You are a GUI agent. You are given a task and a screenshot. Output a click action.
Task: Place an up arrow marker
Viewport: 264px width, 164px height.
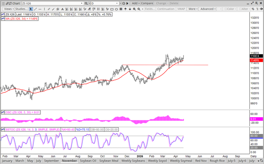125,9
